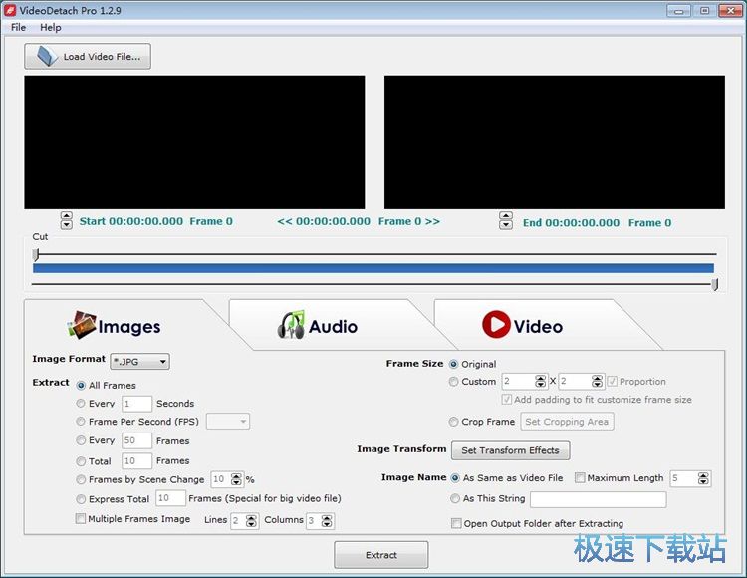Open the Help menu

pos(51,27)
